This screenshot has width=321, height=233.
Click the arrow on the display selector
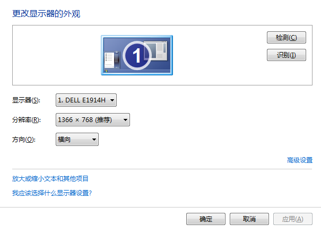click(112, 100)
